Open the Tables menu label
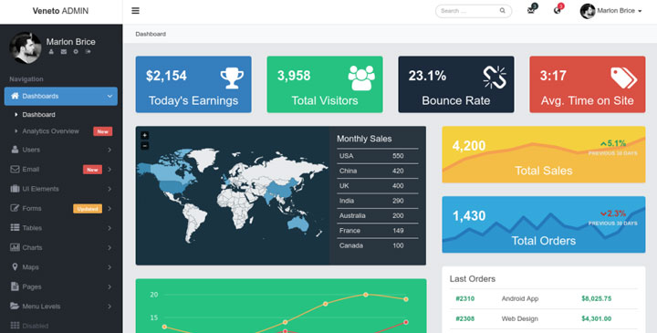Screen dimensions: 657x333 [x=32, y=228]
